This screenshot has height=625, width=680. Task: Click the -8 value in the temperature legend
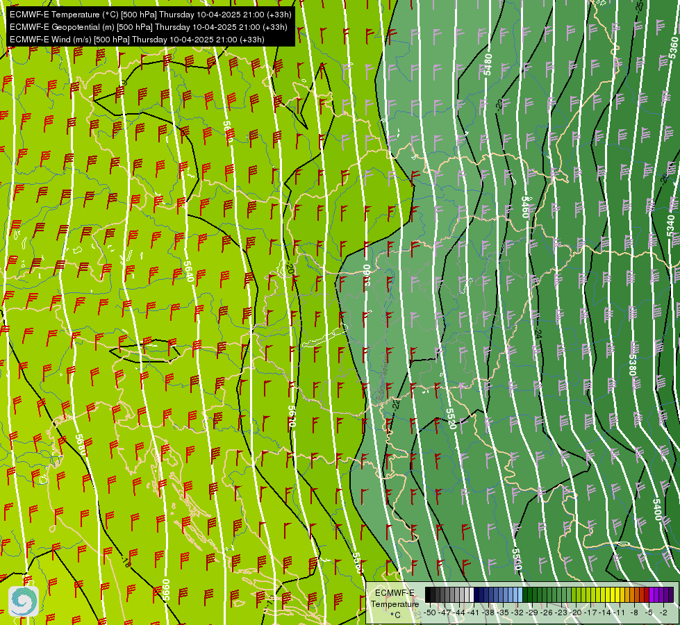[x=634, y=612]
